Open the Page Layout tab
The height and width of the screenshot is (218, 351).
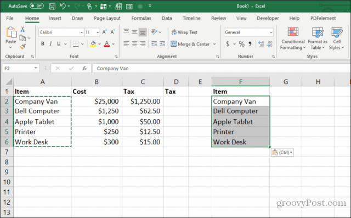[x=107, y=18]
